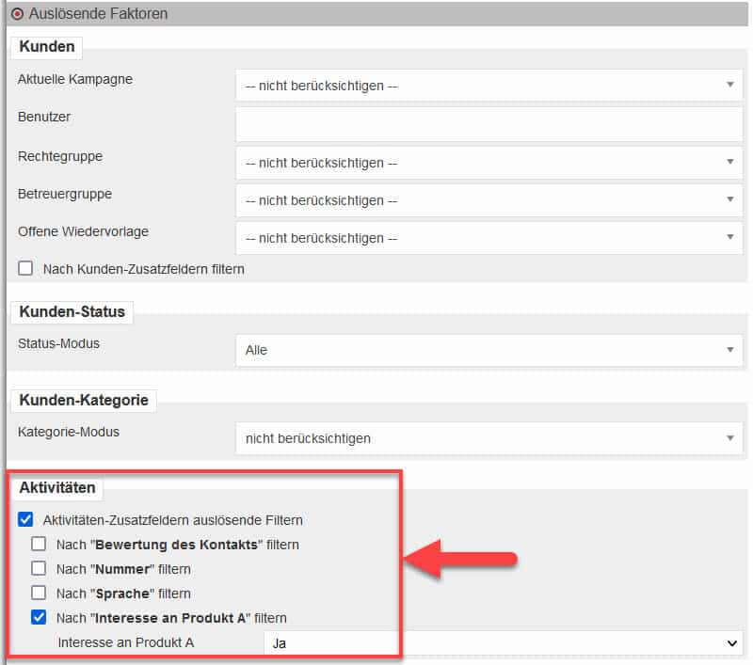Image resolution: width=753 pixels, height=665 pixels.
Task: Enable Nach Kunden-Zusatzfeldern filtern checkbox
Action: 25,269
